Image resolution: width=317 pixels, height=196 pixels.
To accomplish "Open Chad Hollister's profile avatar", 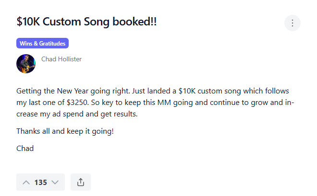I will click(x=26, y=64).
